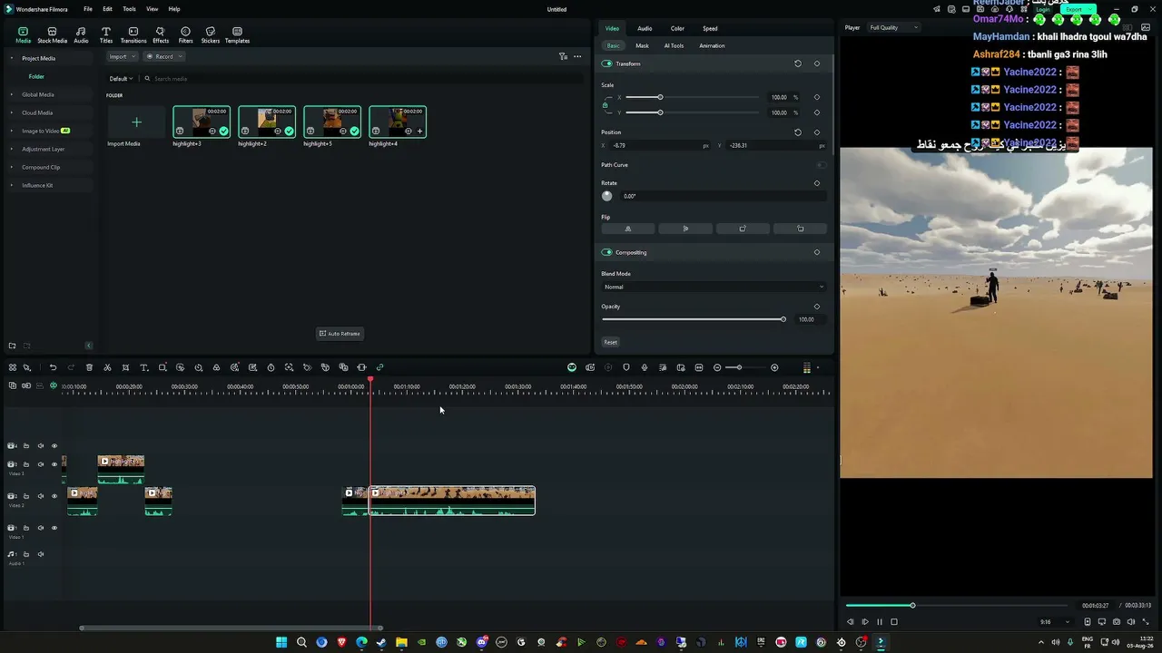Hide the Video 2 track
Viewport: 1162px width, 653px height.
coord(54,496)
